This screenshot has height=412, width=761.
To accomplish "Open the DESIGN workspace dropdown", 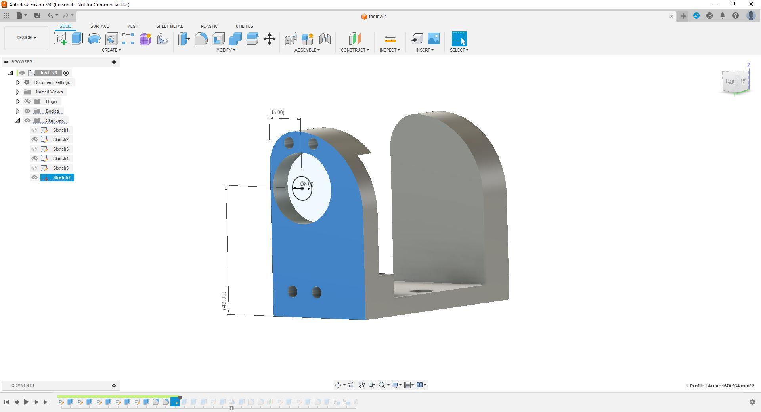I will click(26, 38).
